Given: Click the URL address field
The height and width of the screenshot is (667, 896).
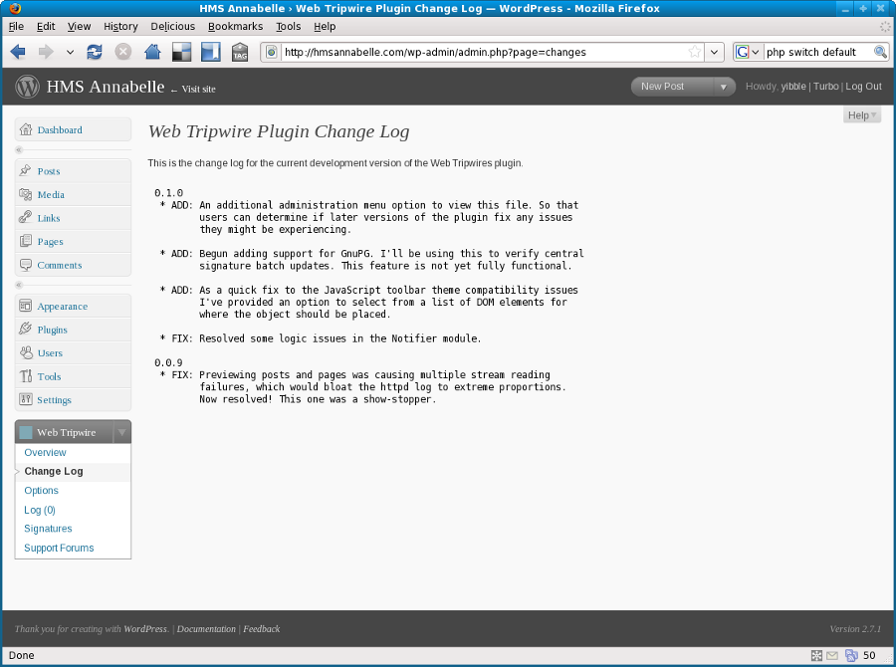Looking at the screenshot, I should [x=485, y=52].
